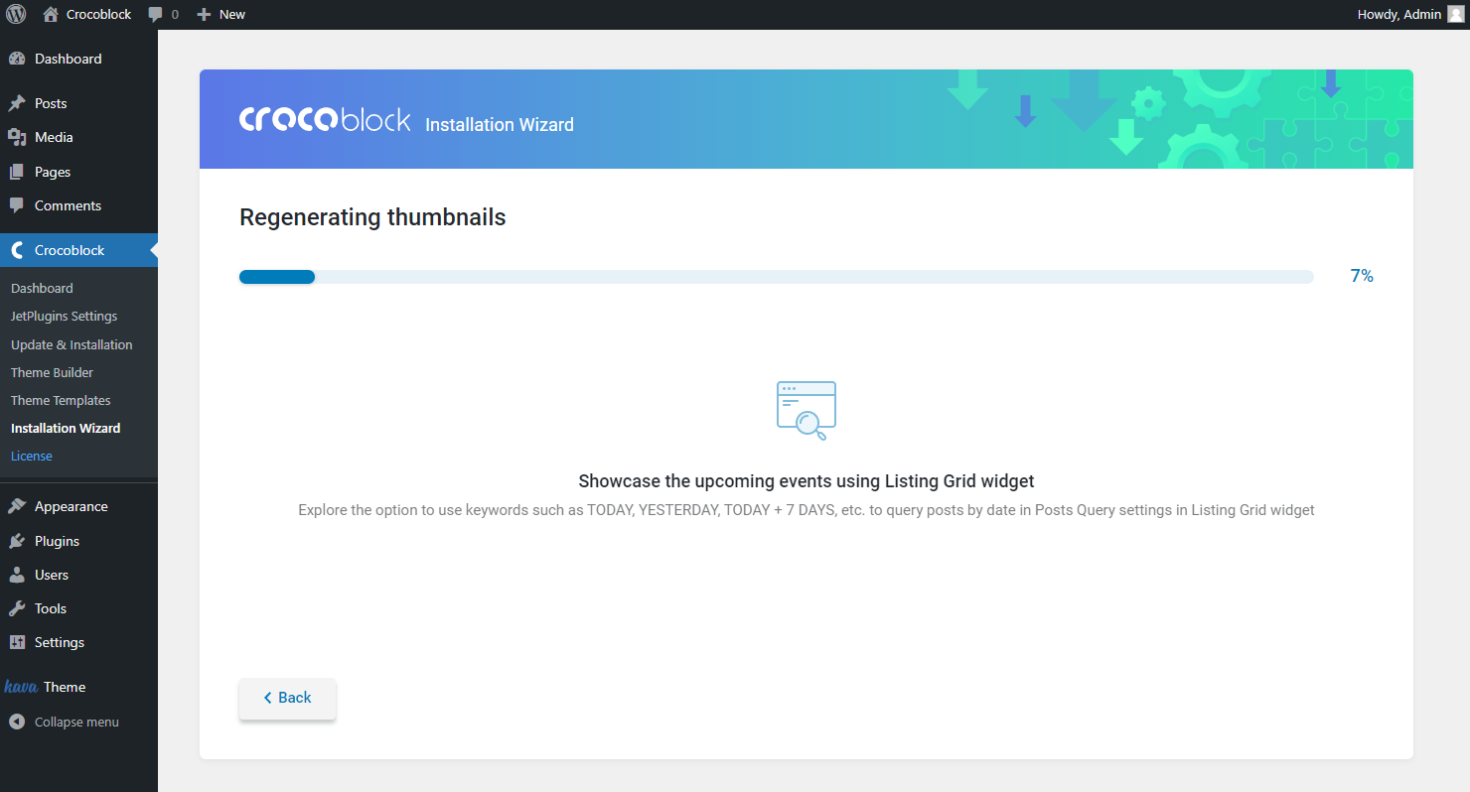The width and height of the screenshot is (1470, 792).
Task: Click the admin avatar in top bar
Action: click(x=1455, y=14)
